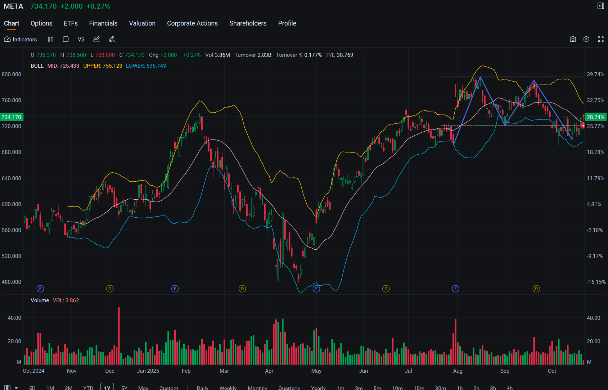Change the candlestick chart type
Image resolution: width=608 pixels, height=390 pixels.
(50, 39)
